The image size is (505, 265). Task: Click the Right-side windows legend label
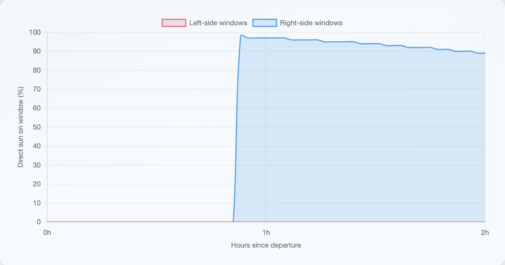coord(311,23)
